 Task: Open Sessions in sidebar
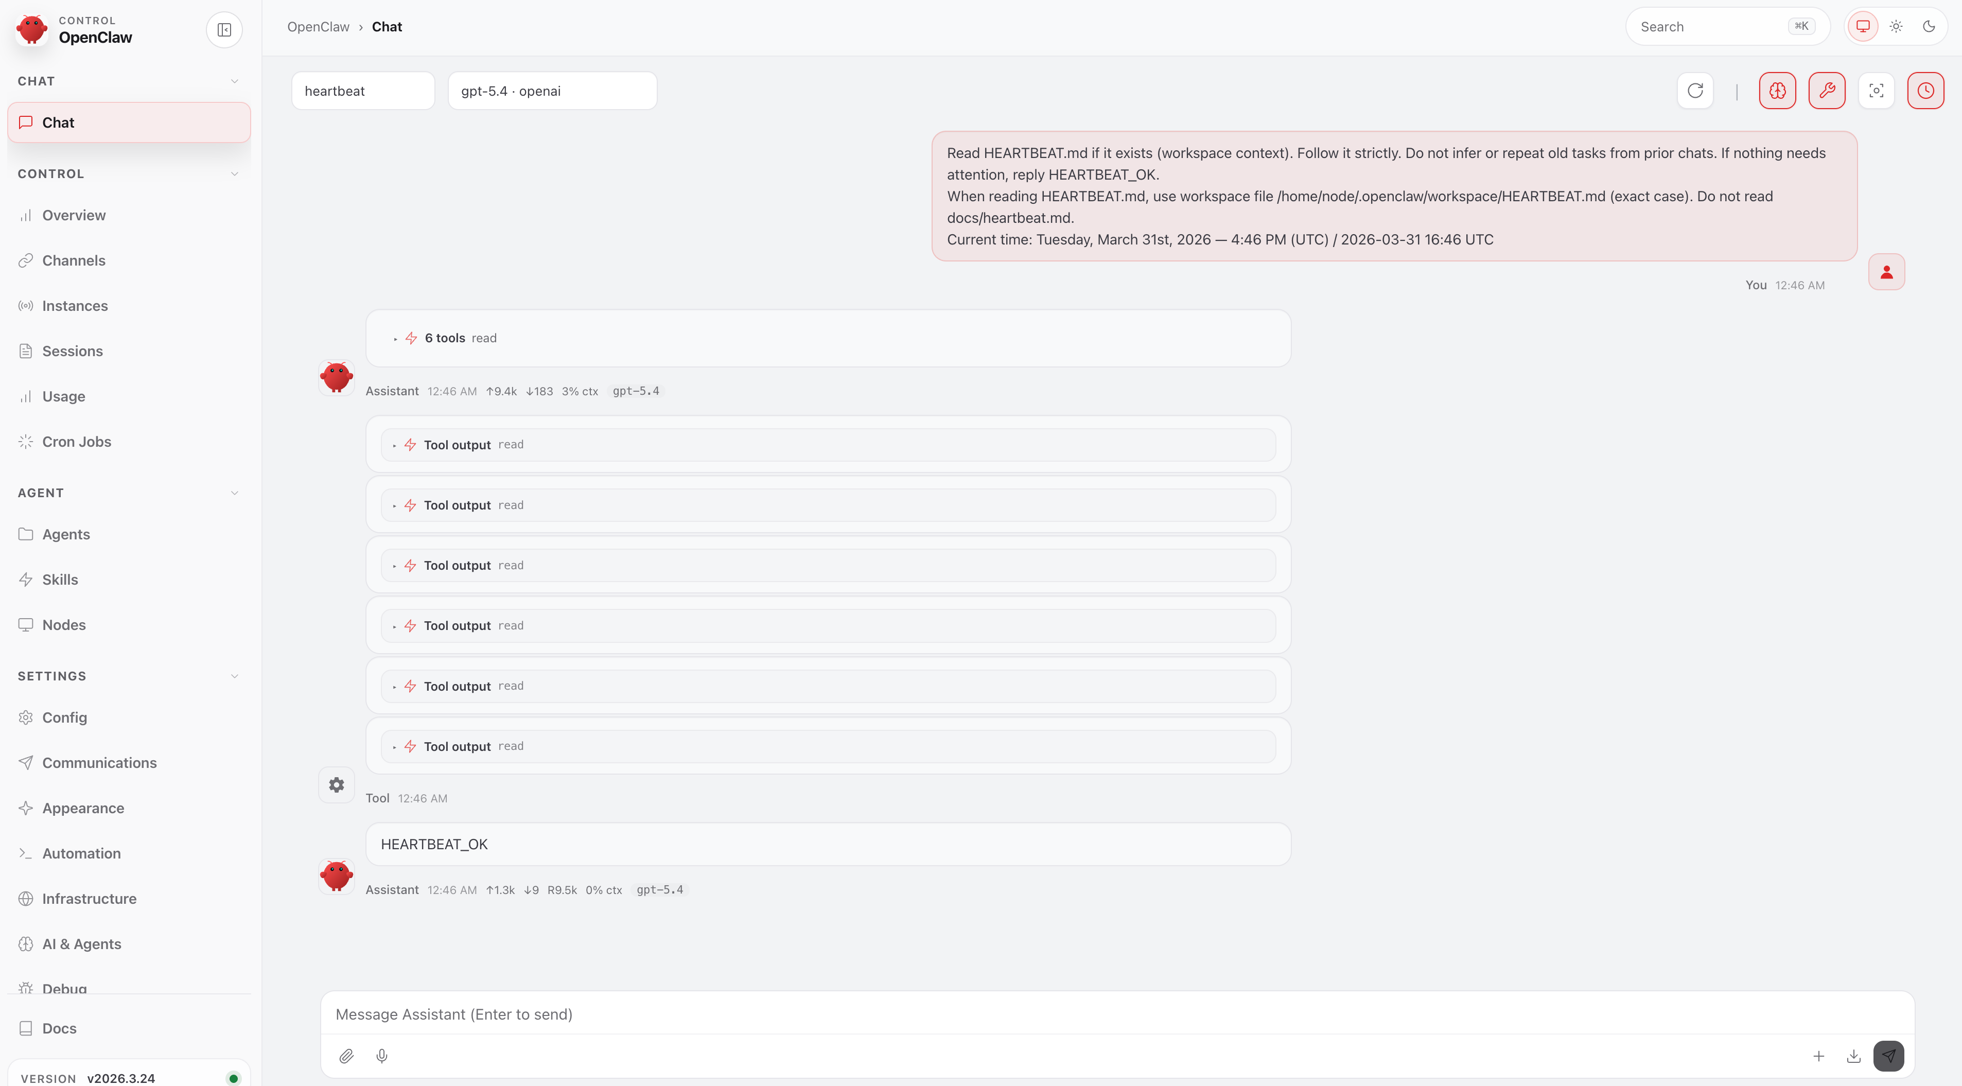coord(129,351)
